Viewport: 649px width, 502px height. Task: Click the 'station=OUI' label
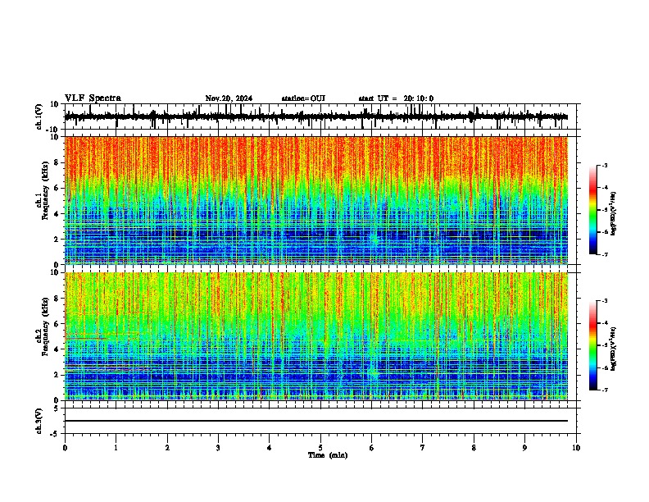point(303,98)
